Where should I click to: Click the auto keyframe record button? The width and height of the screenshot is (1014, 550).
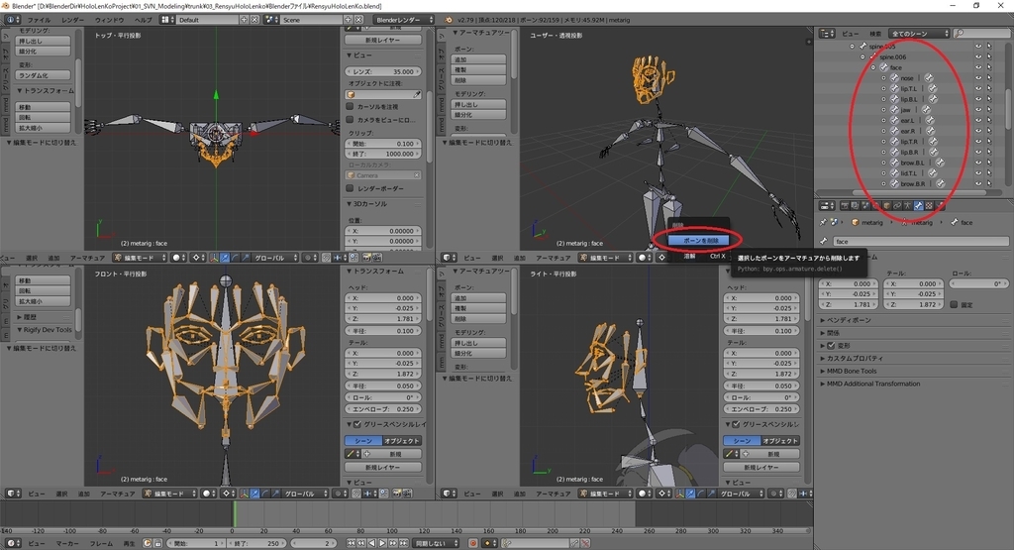472,543
